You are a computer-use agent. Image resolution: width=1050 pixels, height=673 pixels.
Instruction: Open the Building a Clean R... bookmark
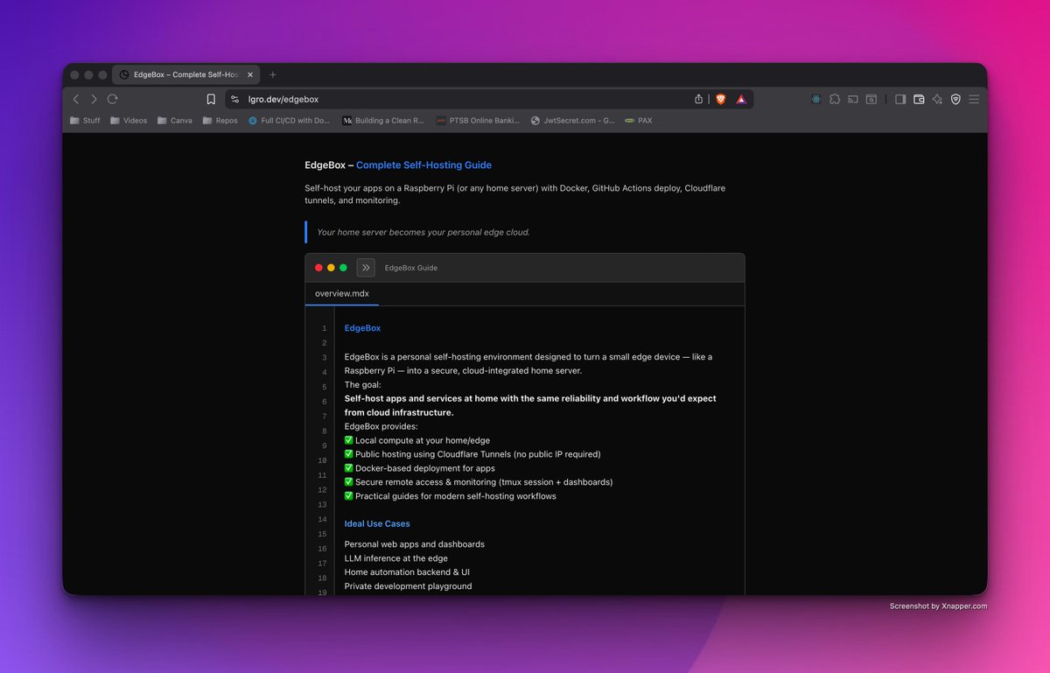(x=383, y=121)
